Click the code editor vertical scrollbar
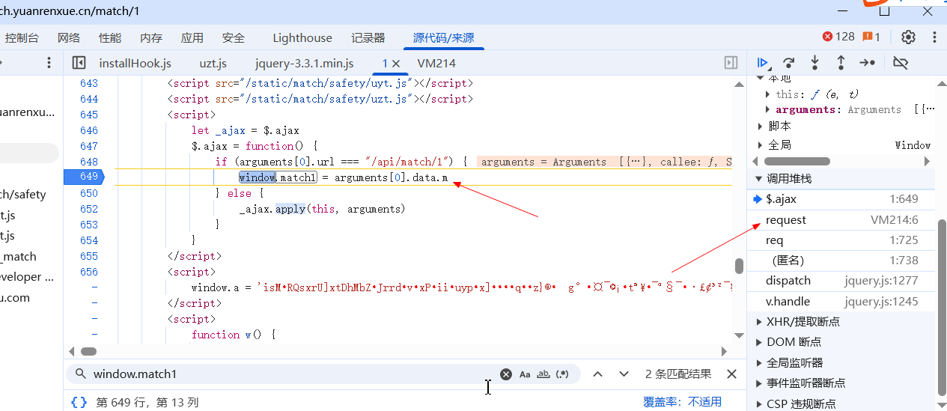This screenshot has width=947, height=411. pyautogui.click(x=739, y=267)
